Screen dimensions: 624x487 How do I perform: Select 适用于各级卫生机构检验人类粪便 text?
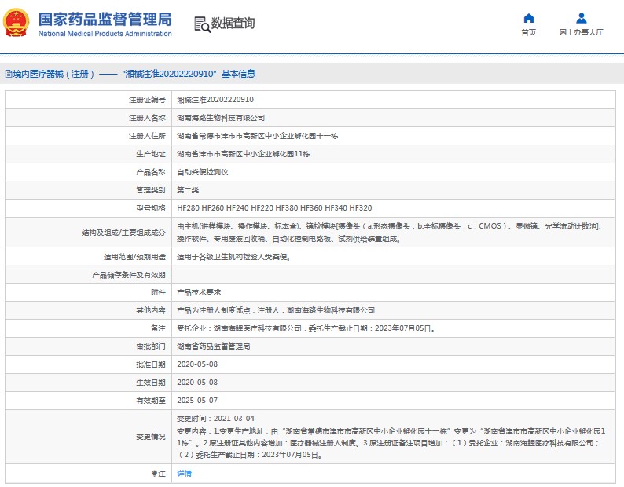coord(233,257)
